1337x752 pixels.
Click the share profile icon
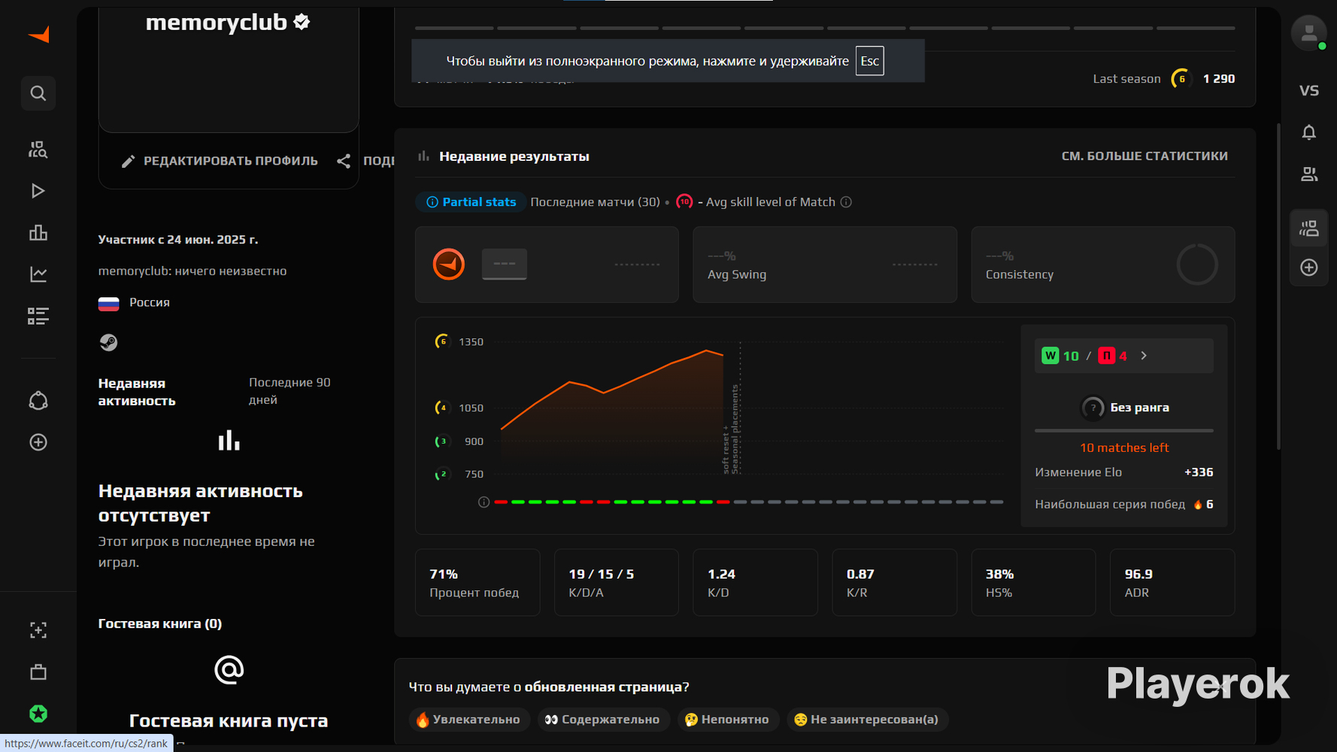(x=344, y=161)
